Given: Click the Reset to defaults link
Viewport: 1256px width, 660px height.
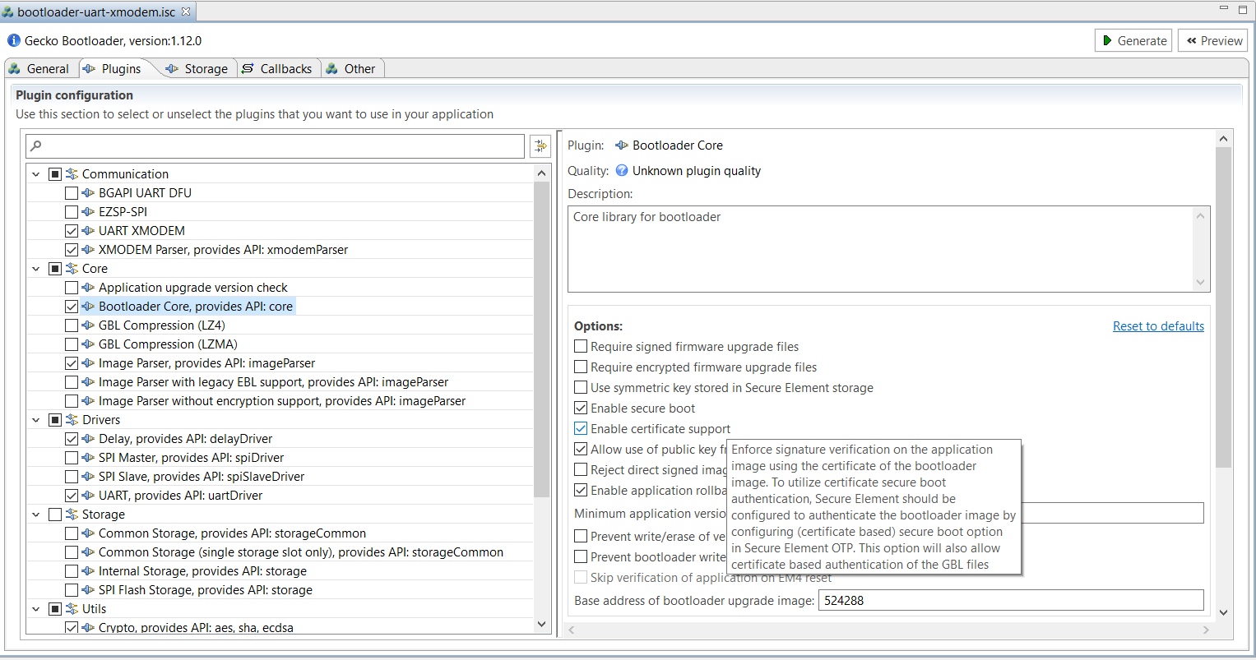Looking at the screenshot, I should click(x=1158, y=326).
